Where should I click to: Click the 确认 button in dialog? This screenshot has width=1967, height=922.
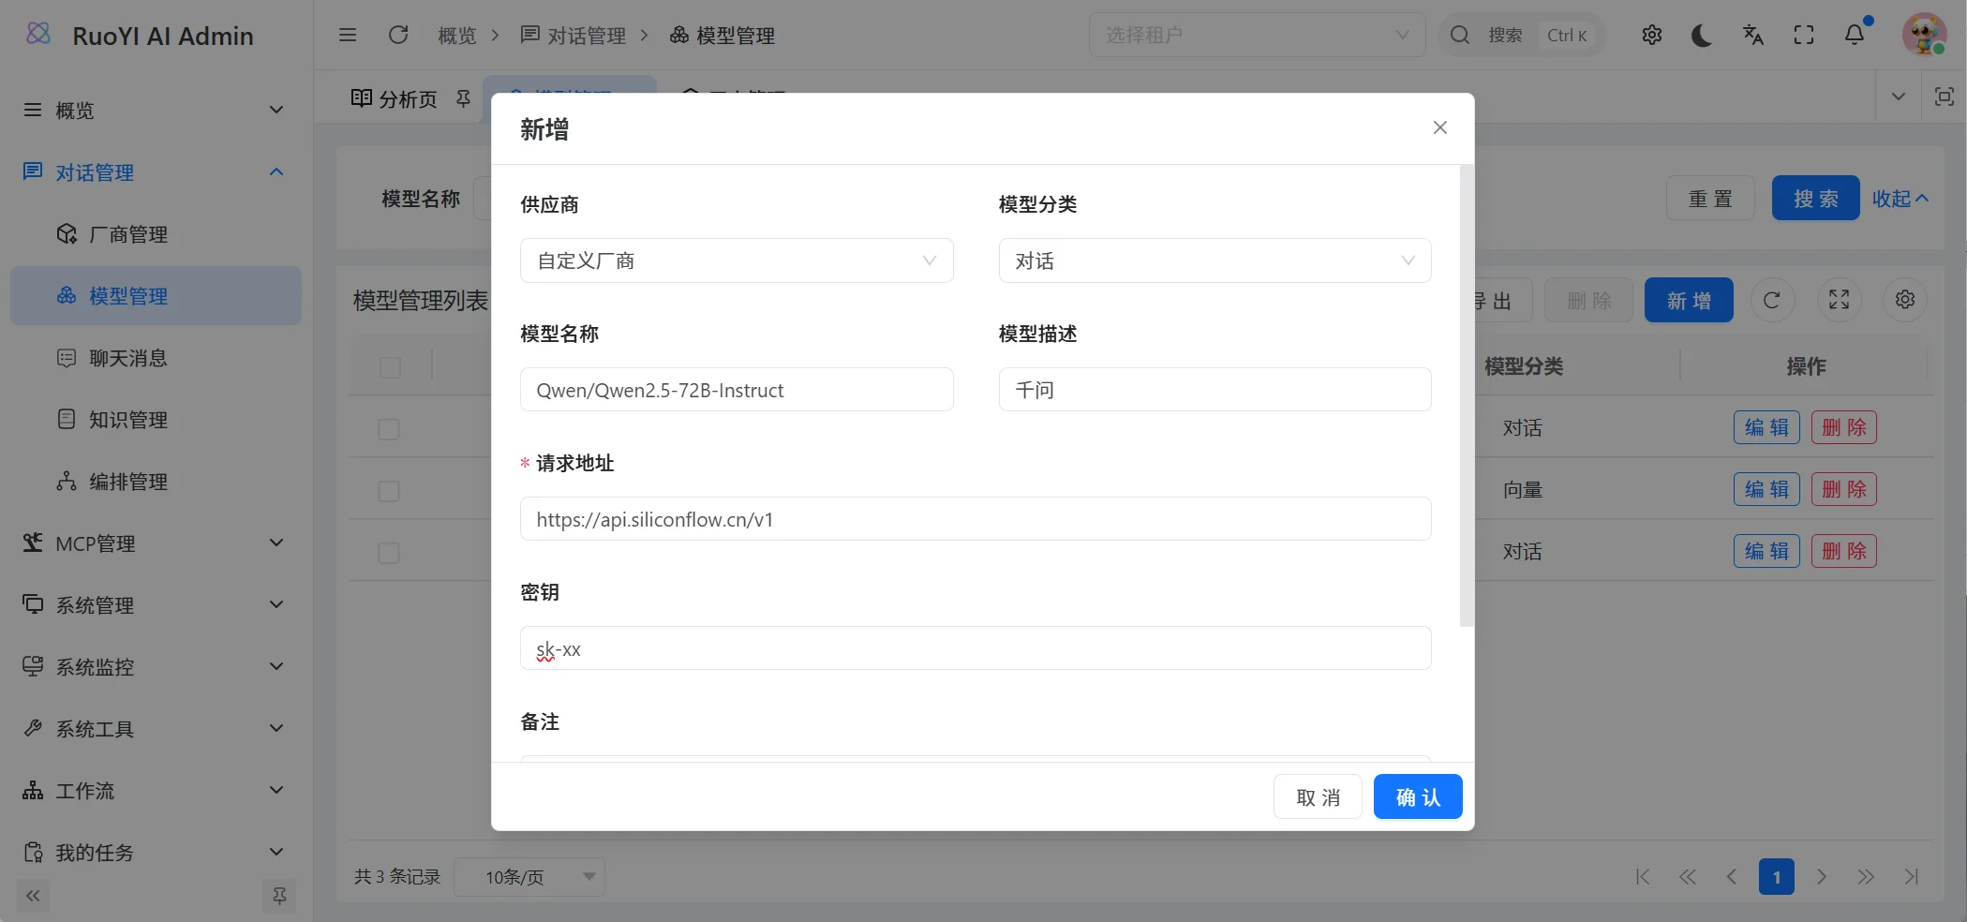1417,796
